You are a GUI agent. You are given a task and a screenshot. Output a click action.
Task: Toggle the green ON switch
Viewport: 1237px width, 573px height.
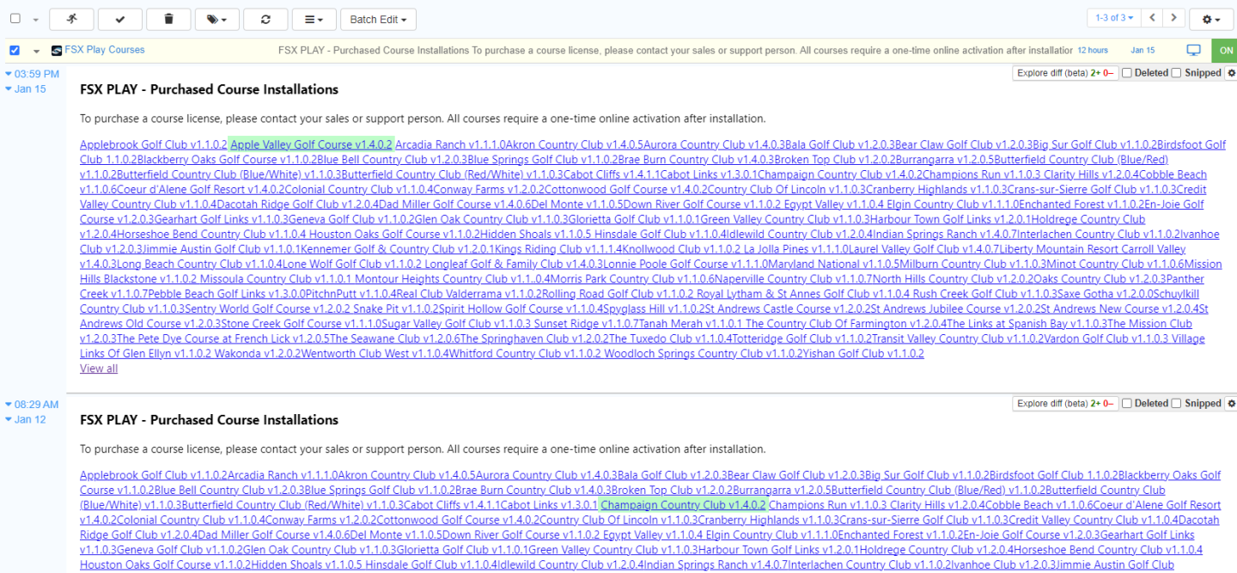coord(1224,51)
